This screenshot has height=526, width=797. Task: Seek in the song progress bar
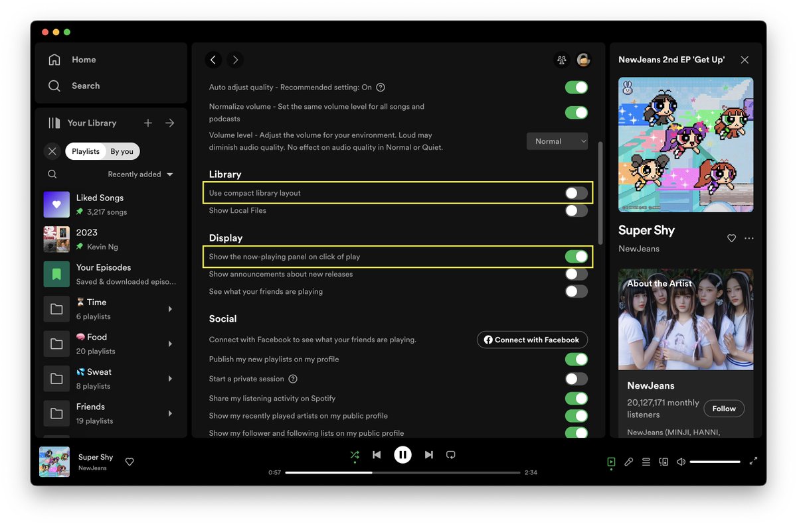coord(402,473)
